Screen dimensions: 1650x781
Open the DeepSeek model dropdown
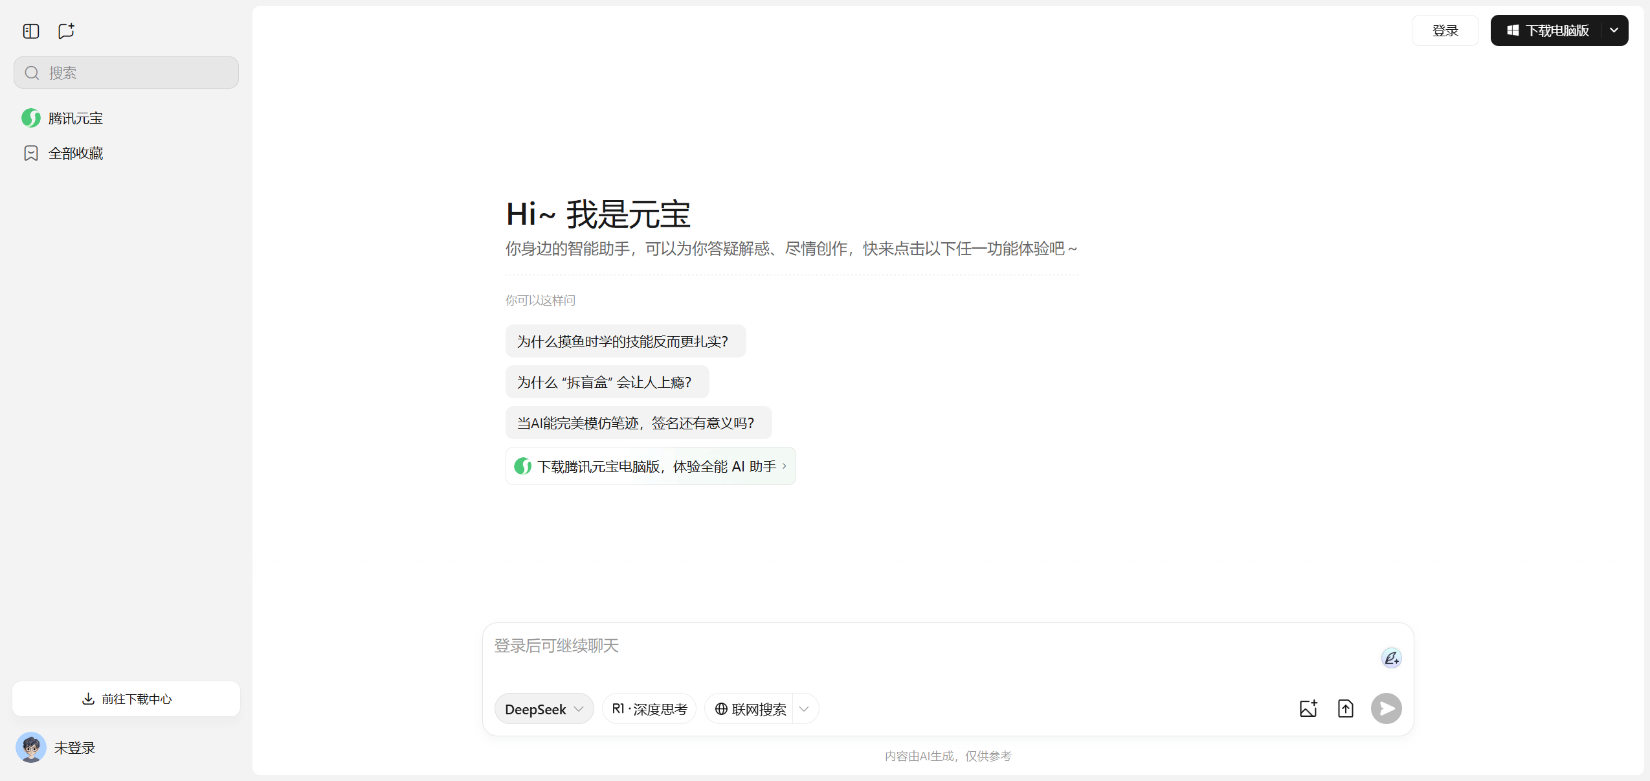click(x=544, y=708)
